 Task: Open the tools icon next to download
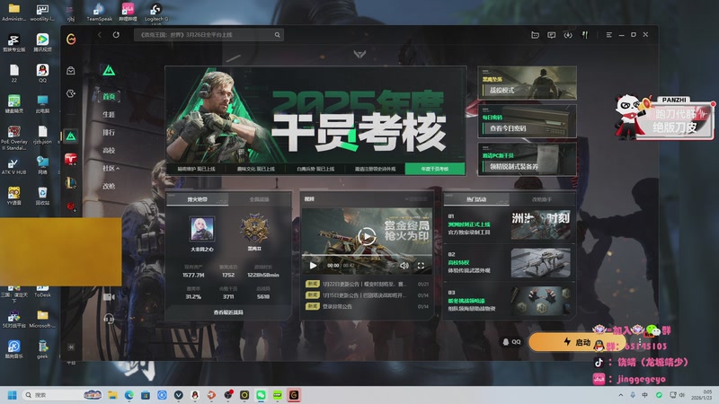[585, 35]
